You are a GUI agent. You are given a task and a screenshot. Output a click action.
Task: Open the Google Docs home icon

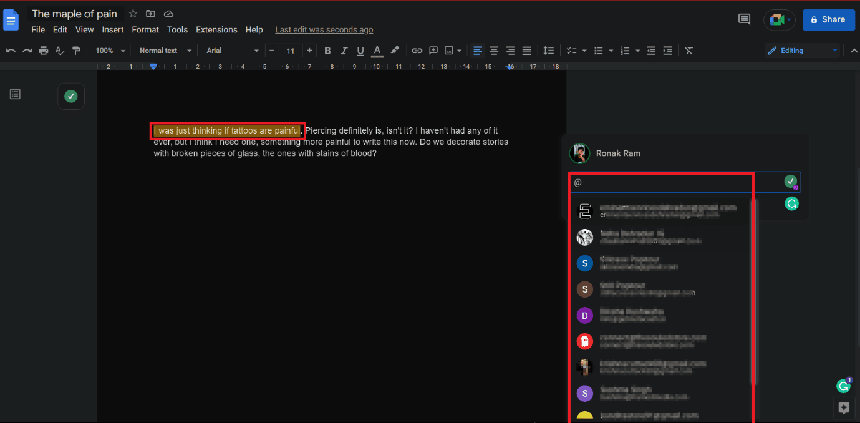pyautogui.click(x=11, y=20)
